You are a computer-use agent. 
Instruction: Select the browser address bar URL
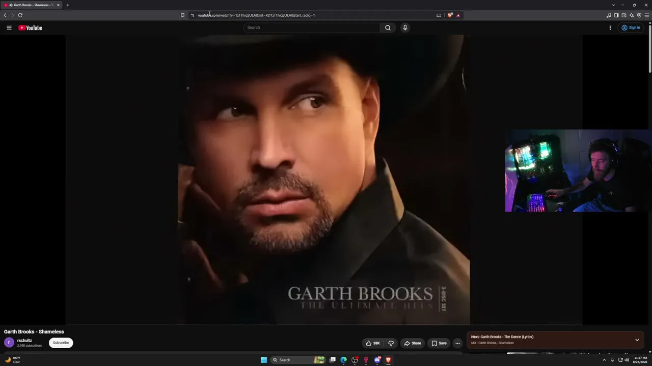click(x=256, y=15)
